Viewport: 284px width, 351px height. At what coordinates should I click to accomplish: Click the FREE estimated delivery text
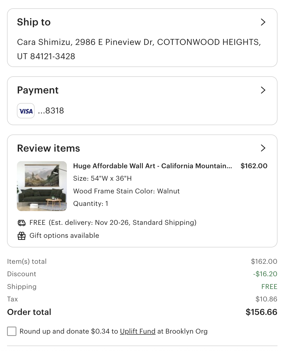click(113, 222)
